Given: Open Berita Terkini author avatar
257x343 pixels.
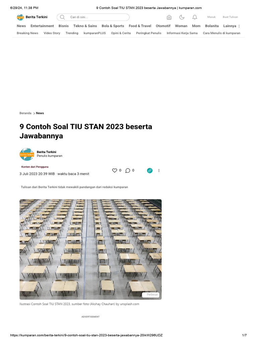Looking at the screenshot, I should tap(27, 154).
